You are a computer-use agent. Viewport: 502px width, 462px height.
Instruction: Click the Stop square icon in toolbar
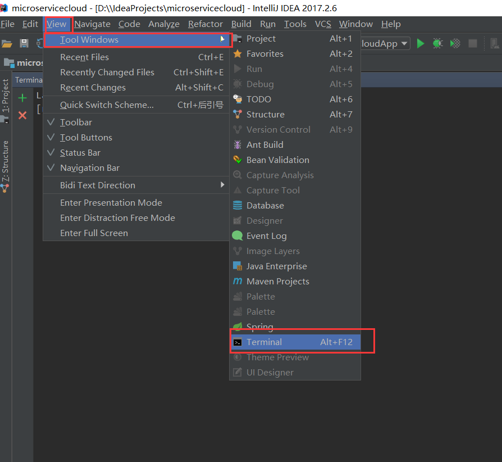click(473, 43)
